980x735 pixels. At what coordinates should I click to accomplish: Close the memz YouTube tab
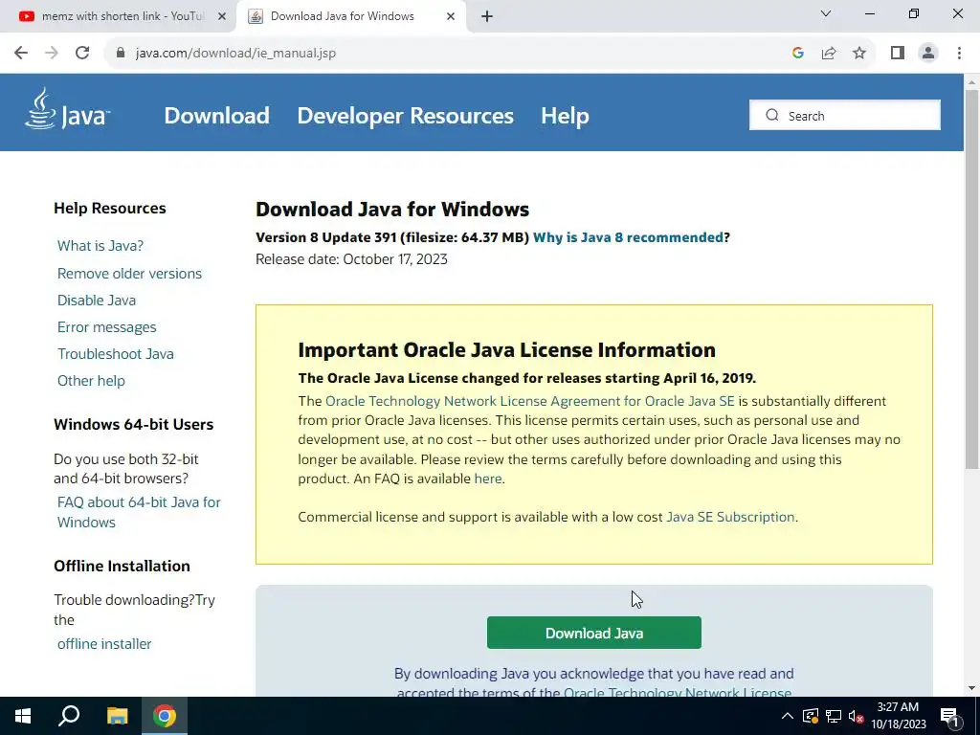[221, 16]
